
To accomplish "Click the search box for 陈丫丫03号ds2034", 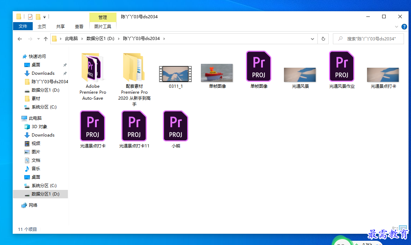I will pyautogui.click(x=368, y=39).
